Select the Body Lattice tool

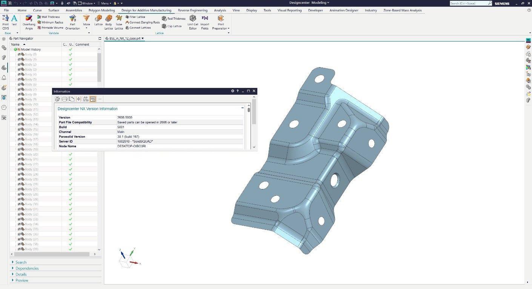pyautogui.click(x=109, y=22)
